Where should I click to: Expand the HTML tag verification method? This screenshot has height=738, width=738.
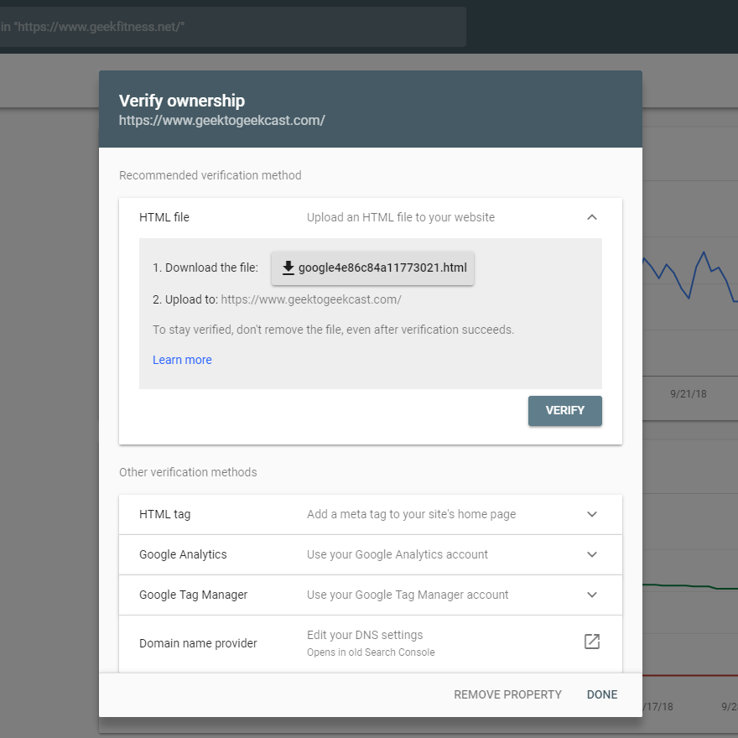(592, 513)
